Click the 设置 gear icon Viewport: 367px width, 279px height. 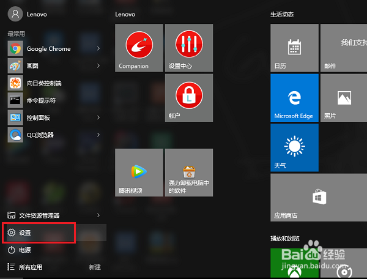tap(11, 232)
